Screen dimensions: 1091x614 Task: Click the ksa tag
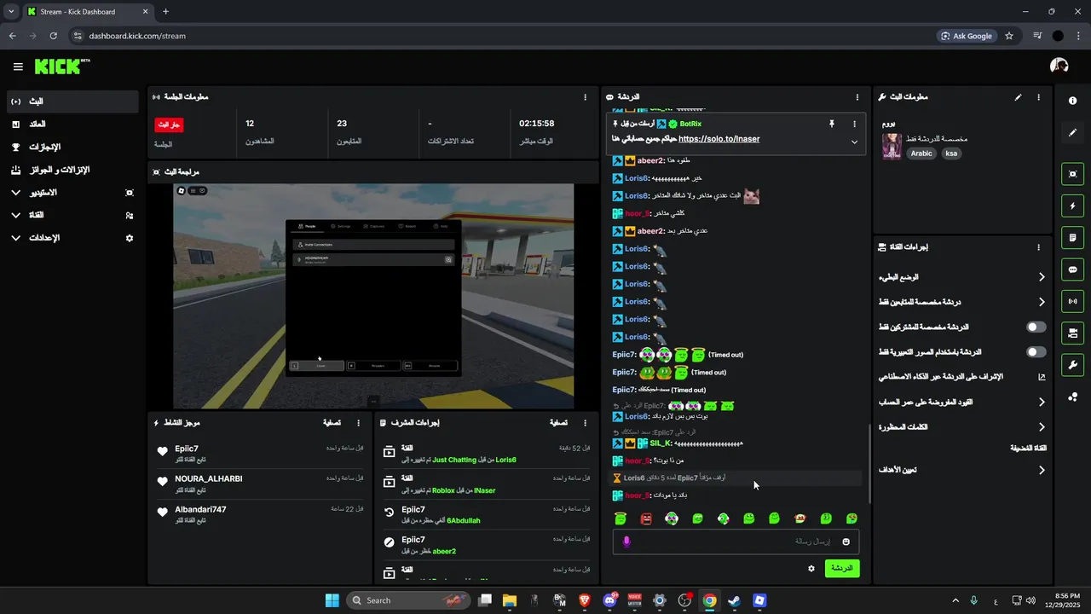point(951,153)
